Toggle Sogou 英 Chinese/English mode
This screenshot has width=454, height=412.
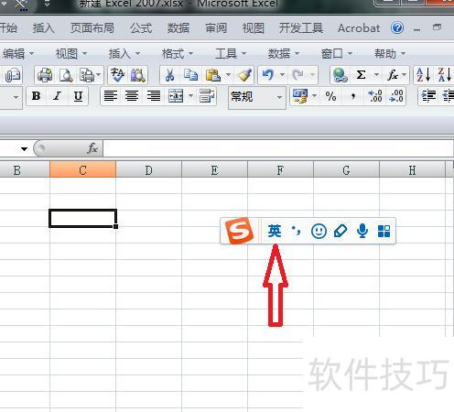click(275, 231)
